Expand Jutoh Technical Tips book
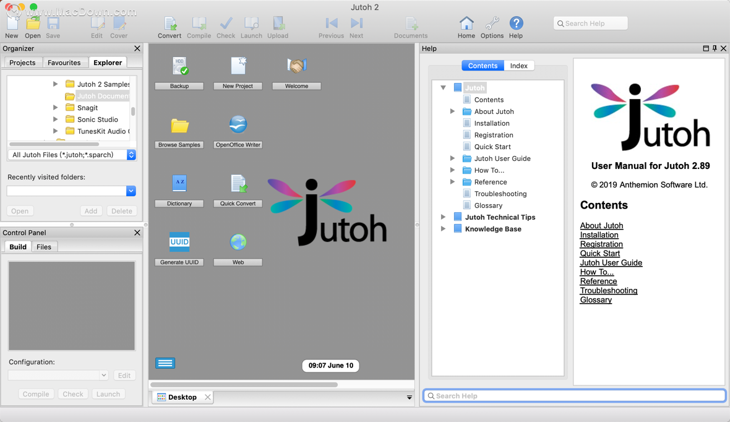This screenshot has height=422, width=730. tap(443, 217)
